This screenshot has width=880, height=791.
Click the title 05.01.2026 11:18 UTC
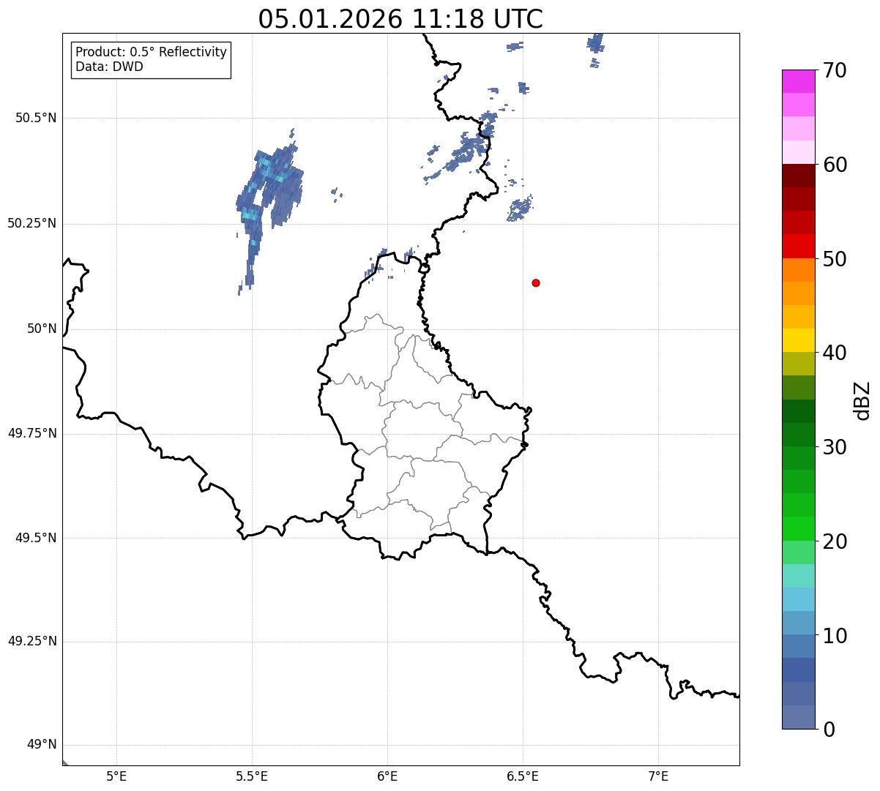400,19
